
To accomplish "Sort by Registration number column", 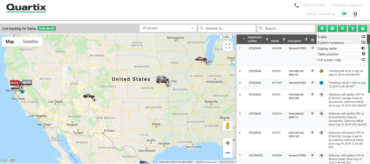I will pos(255,39).
